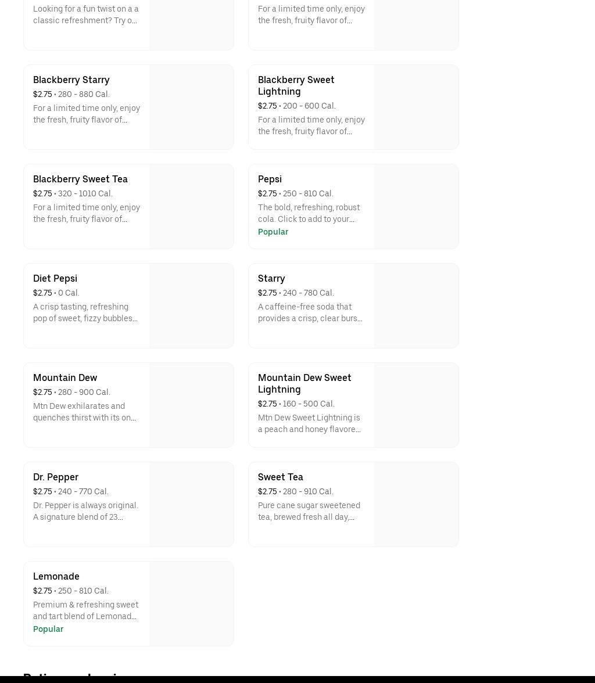Open the Dr. Pepper item title
595x683 pixels.
tap(56, 477)
